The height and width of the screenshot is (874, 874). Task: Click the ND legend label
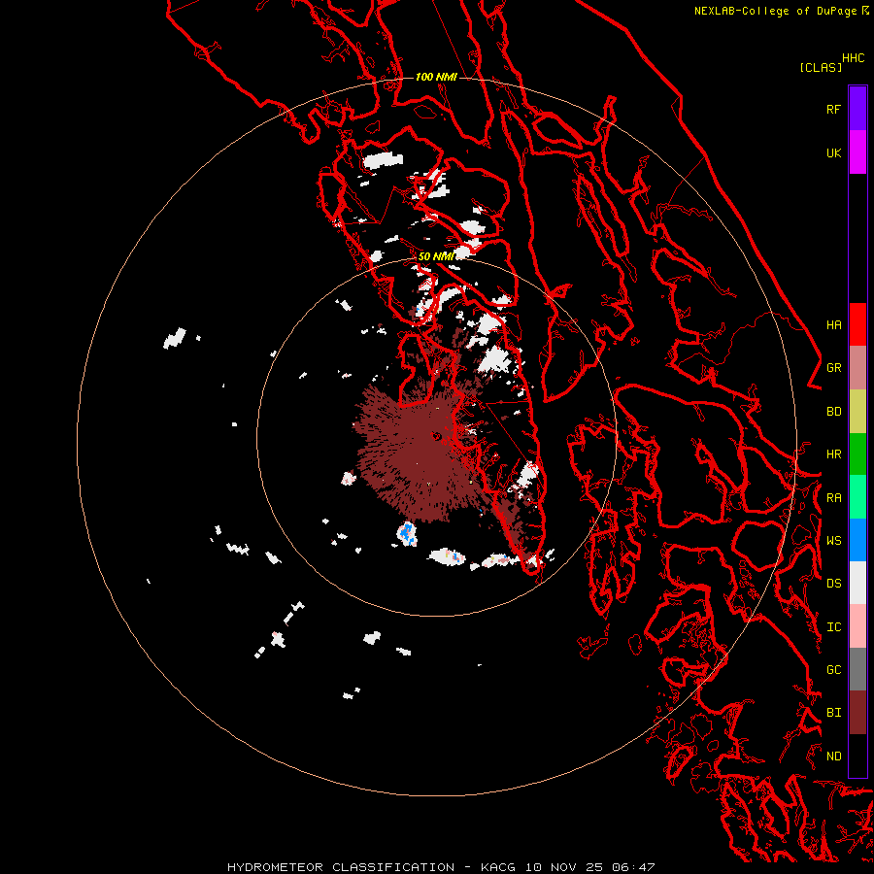tap(833, 756)
